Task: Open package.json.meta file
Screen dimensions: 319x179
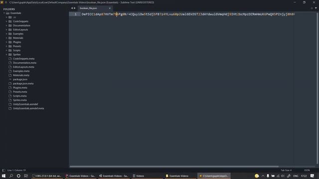Action: 23,84
